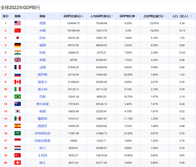196x167 pixels.
Task: Select the GDP value 30706
Action: 73,60
